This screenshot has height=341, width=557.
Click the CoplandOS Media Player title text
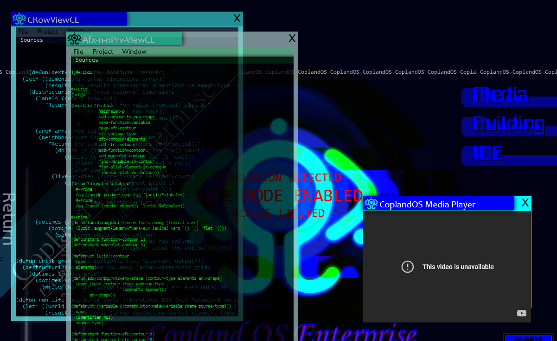point(427,204)
